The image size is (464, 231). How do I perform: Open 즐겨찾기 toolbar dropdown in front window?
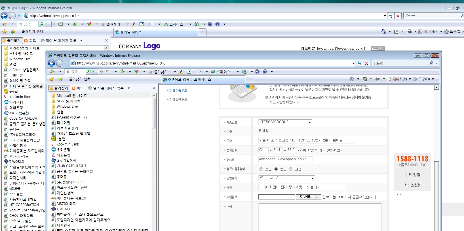click(175, 72)
